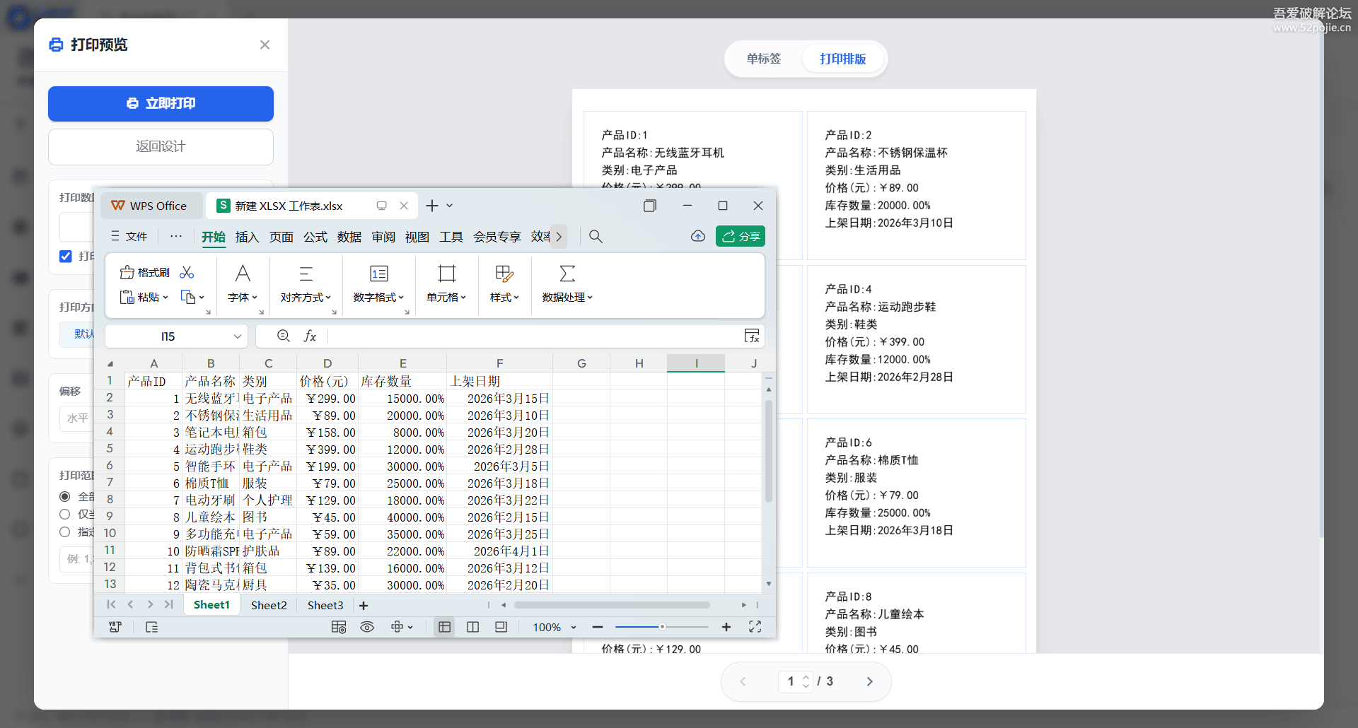Expand more ribbon tabs with right chevron
Image resolution: width=1358 pixels, height=728 pixels.
[x=559, y=237]
